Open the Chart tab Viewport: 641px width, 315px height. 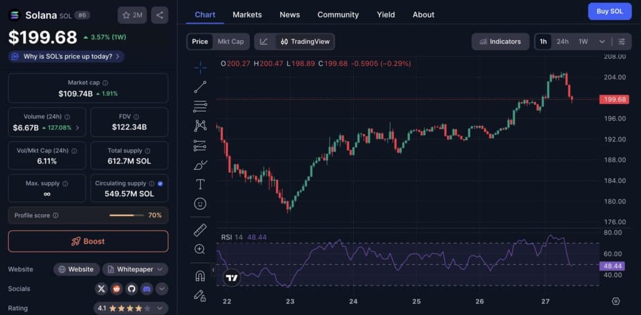[205, 15]
